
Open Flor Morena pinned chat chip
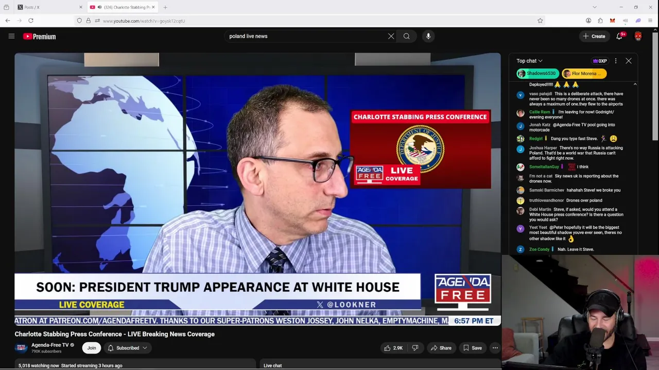[584, 73]
